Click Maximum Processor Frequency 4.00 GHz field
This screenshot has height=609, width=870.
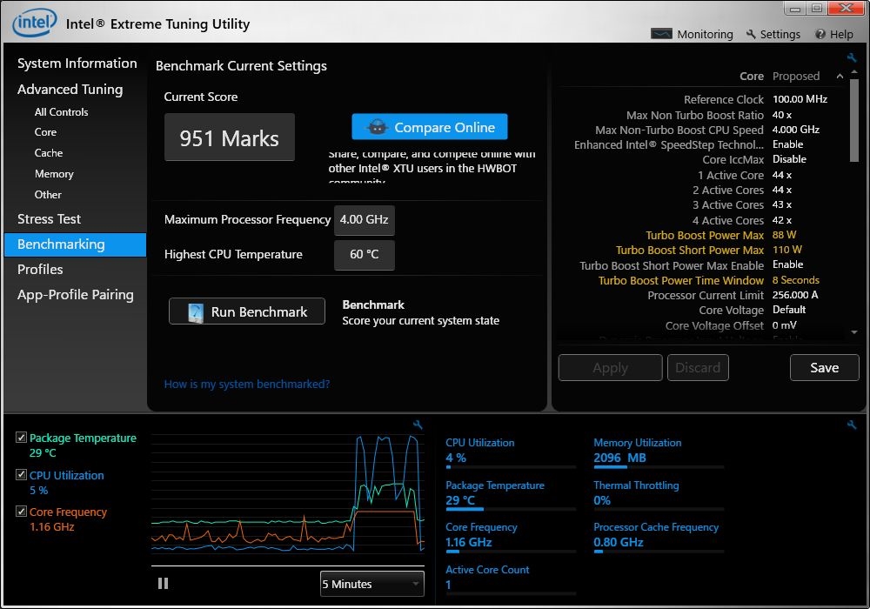click(364, 219)
